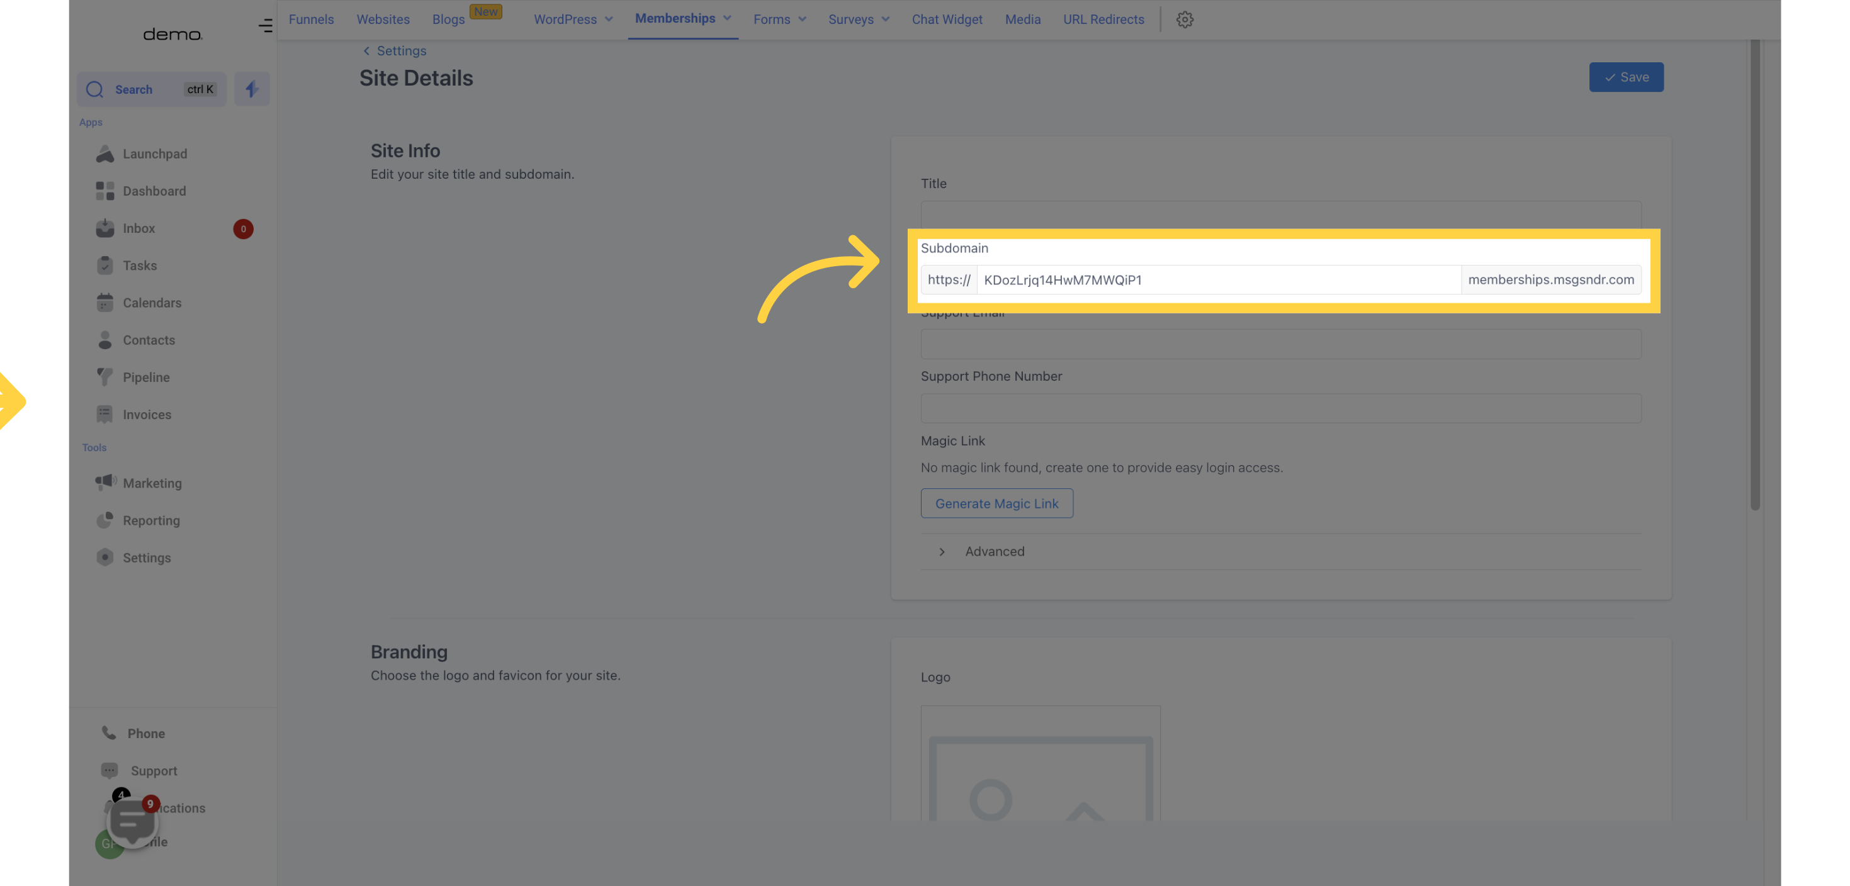Switch to the Media tab
Screen dimensions: 1850x886
[x=1024, y=20]
